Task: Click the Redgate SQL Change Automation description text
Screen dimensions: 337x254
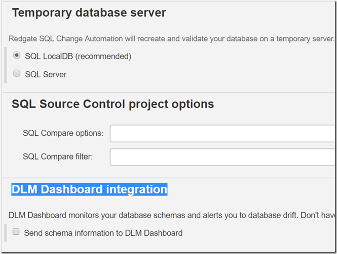Action: click(171, 39)
